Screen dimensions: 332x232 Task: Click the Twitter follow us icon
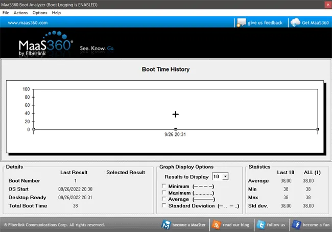click(x=261, y=224)
